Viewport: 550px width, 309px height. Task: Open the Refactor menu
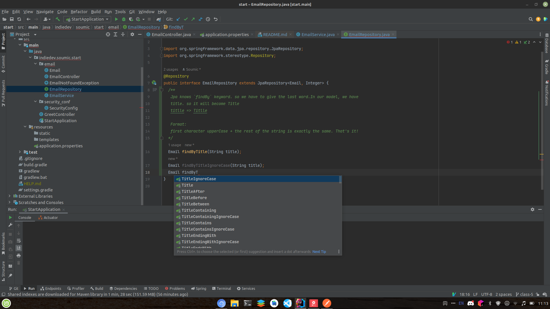[x=79, y=12]
